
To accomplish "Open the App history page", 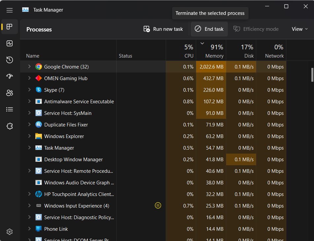I will tap(10, 60).
